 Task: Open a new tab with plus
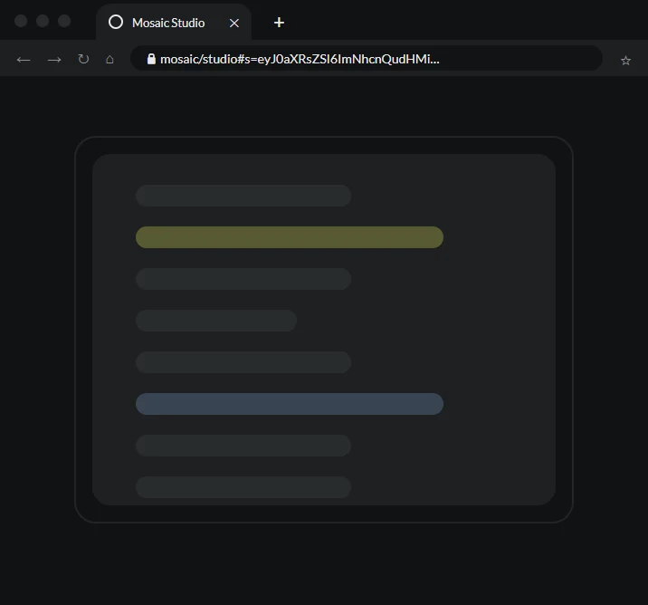point(279,23)
